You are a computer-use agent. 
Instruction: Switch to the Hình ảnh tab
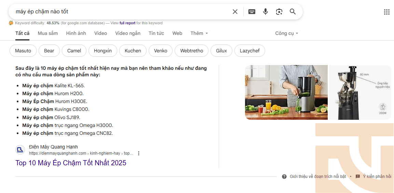click(76, 33)
